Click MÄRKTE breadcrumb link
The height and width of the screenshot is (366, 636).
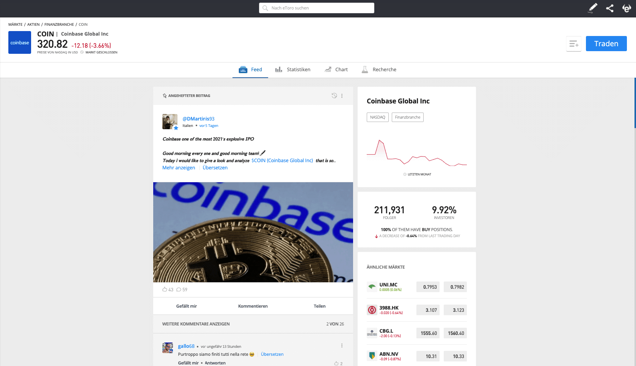click(16, 24)
